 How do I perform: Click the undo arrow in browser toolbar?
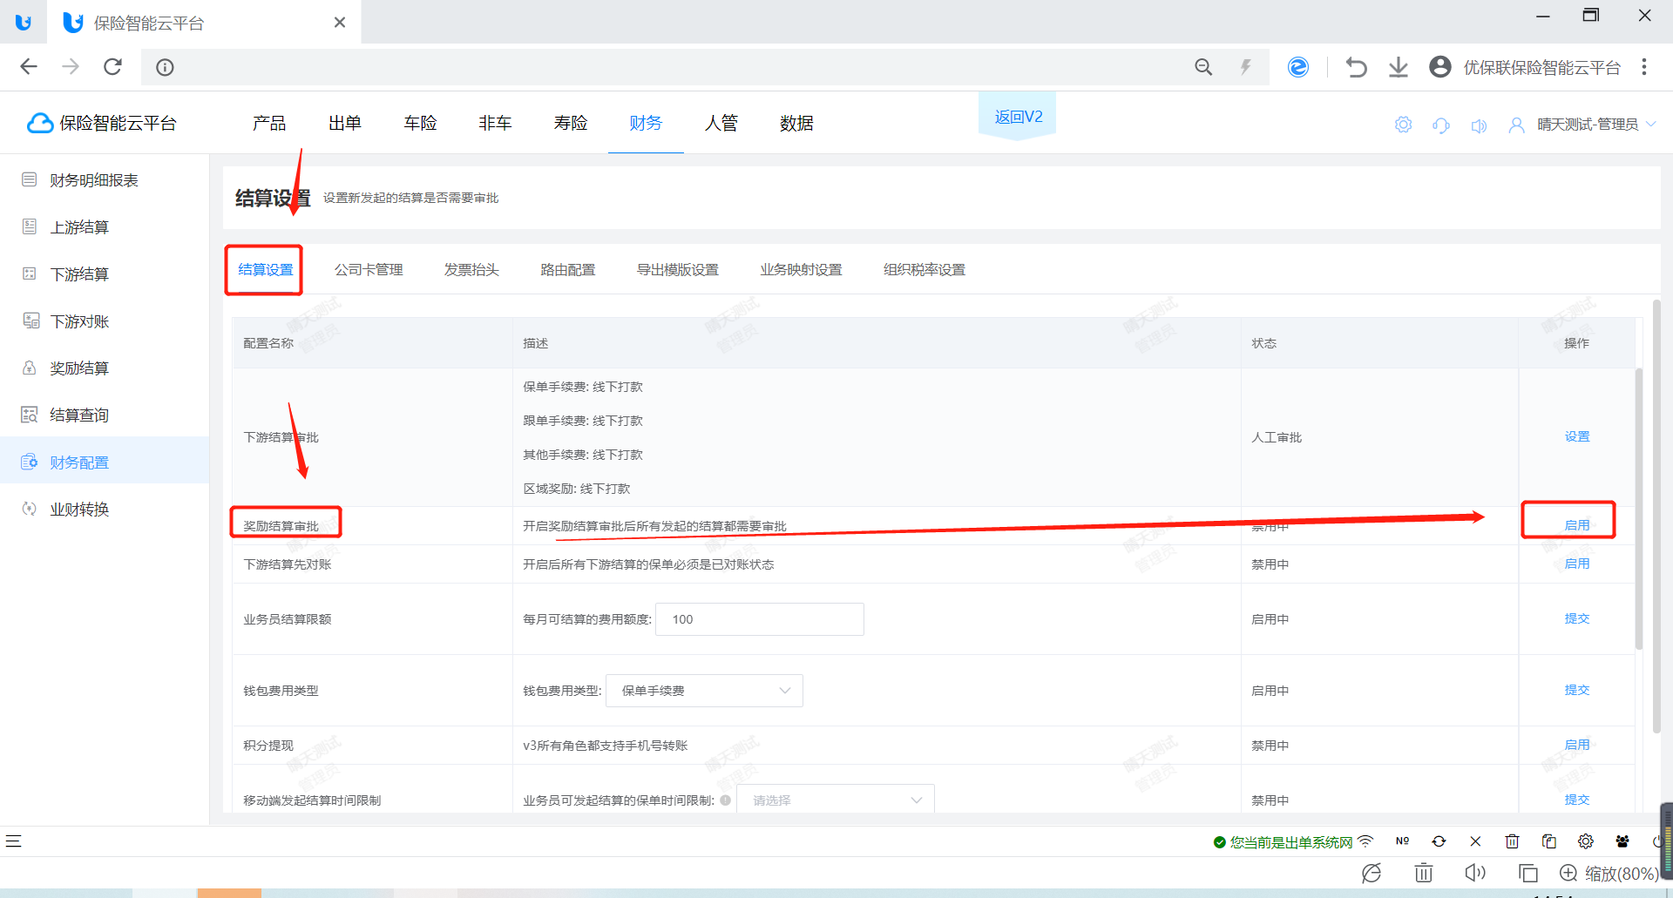click(1356, 67)
